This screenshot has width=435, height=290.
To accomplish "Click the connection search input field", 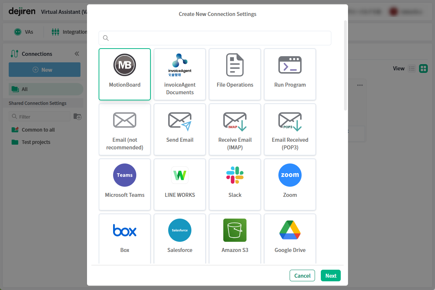I will click(x=215, y=38).
